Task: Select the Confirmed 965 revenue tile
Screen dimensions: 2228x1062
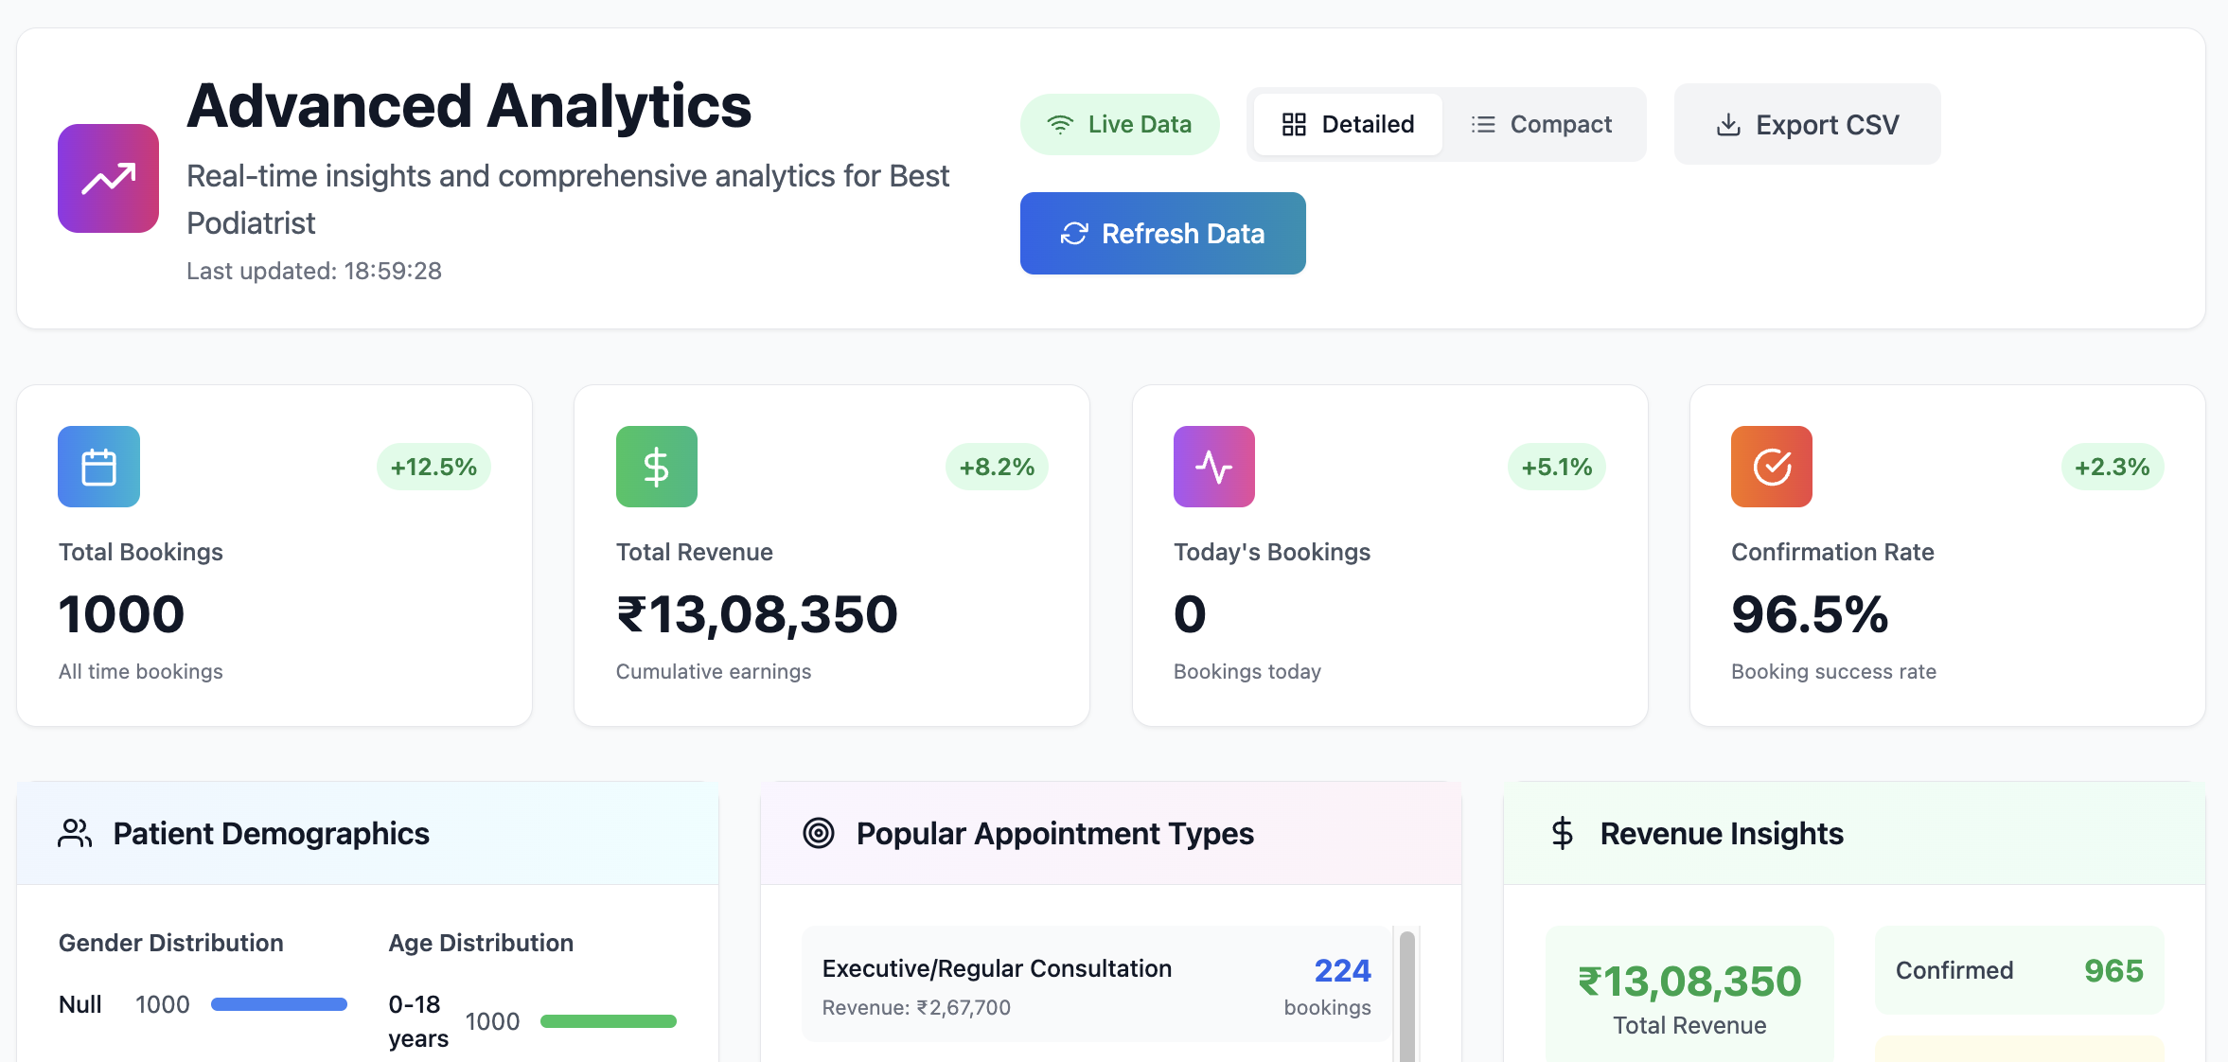Action: coord(2019,970)
